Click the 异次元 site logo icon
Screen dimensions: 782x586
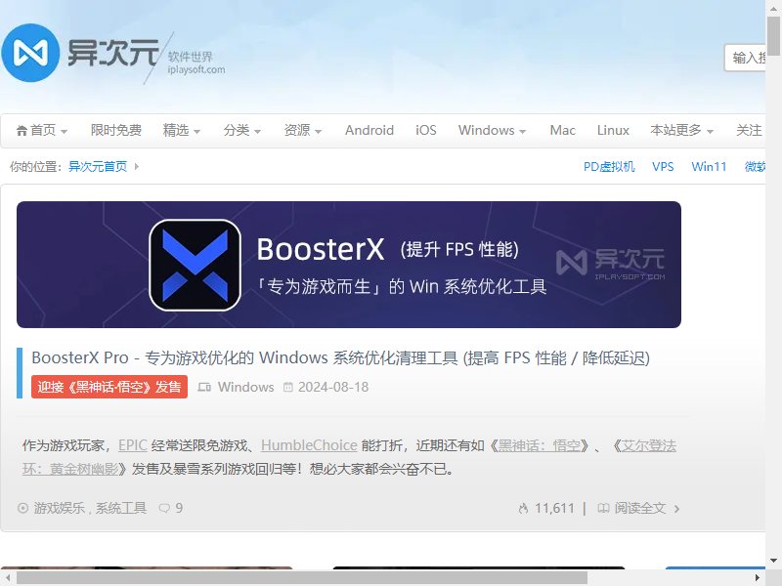[x=30, y=53]
